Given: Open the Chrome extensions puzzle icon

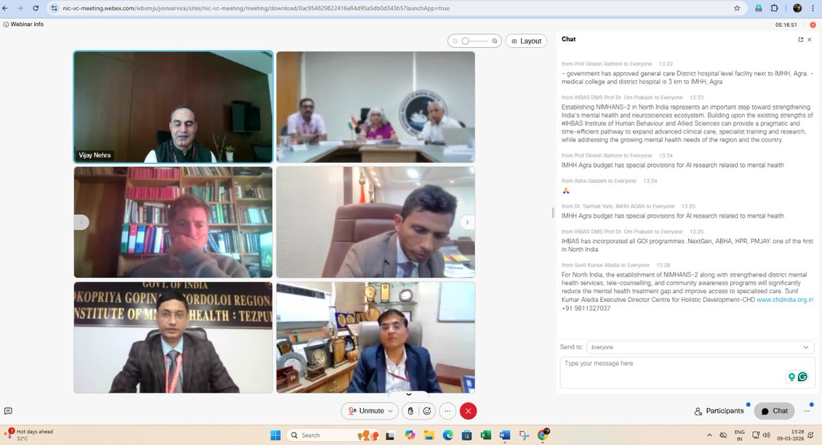Looking at the screenshot, I should [x=774, y=8].
